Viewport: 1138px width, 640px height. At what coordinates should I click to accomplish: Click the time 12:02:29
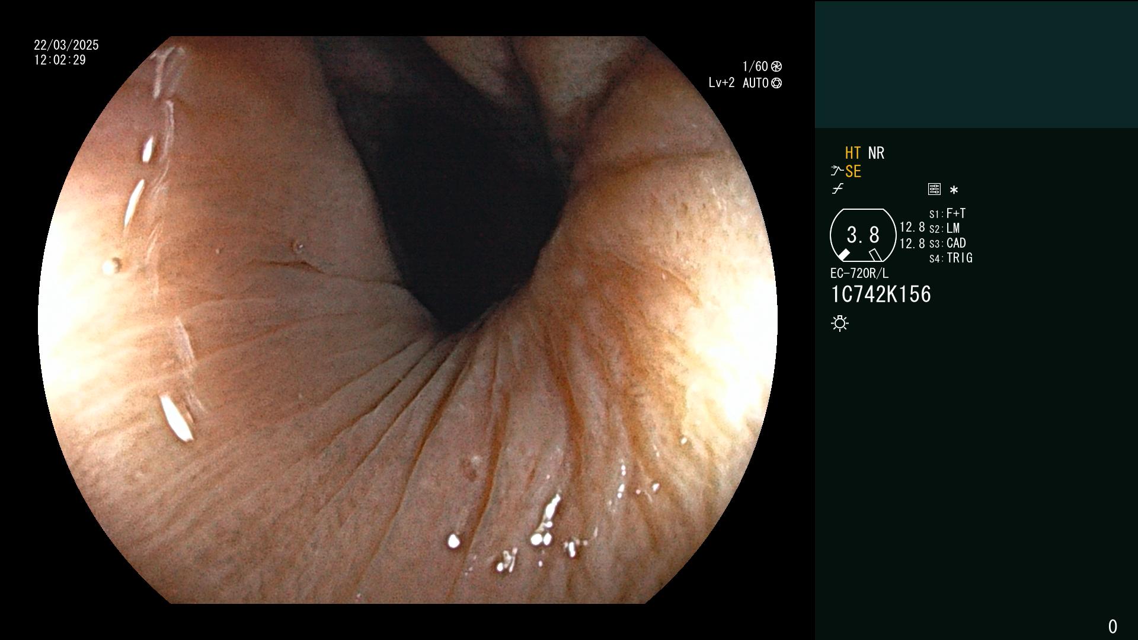(x=60, y=60)
